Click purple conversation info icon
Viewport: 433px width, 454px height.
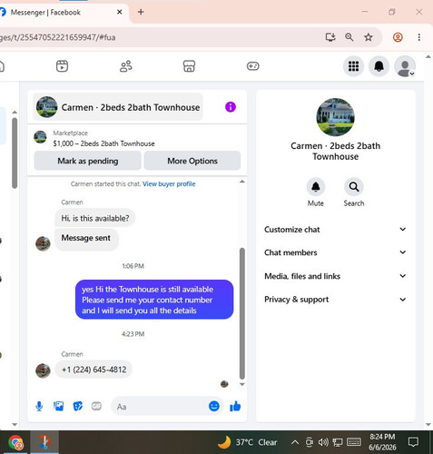coord(231,107)
